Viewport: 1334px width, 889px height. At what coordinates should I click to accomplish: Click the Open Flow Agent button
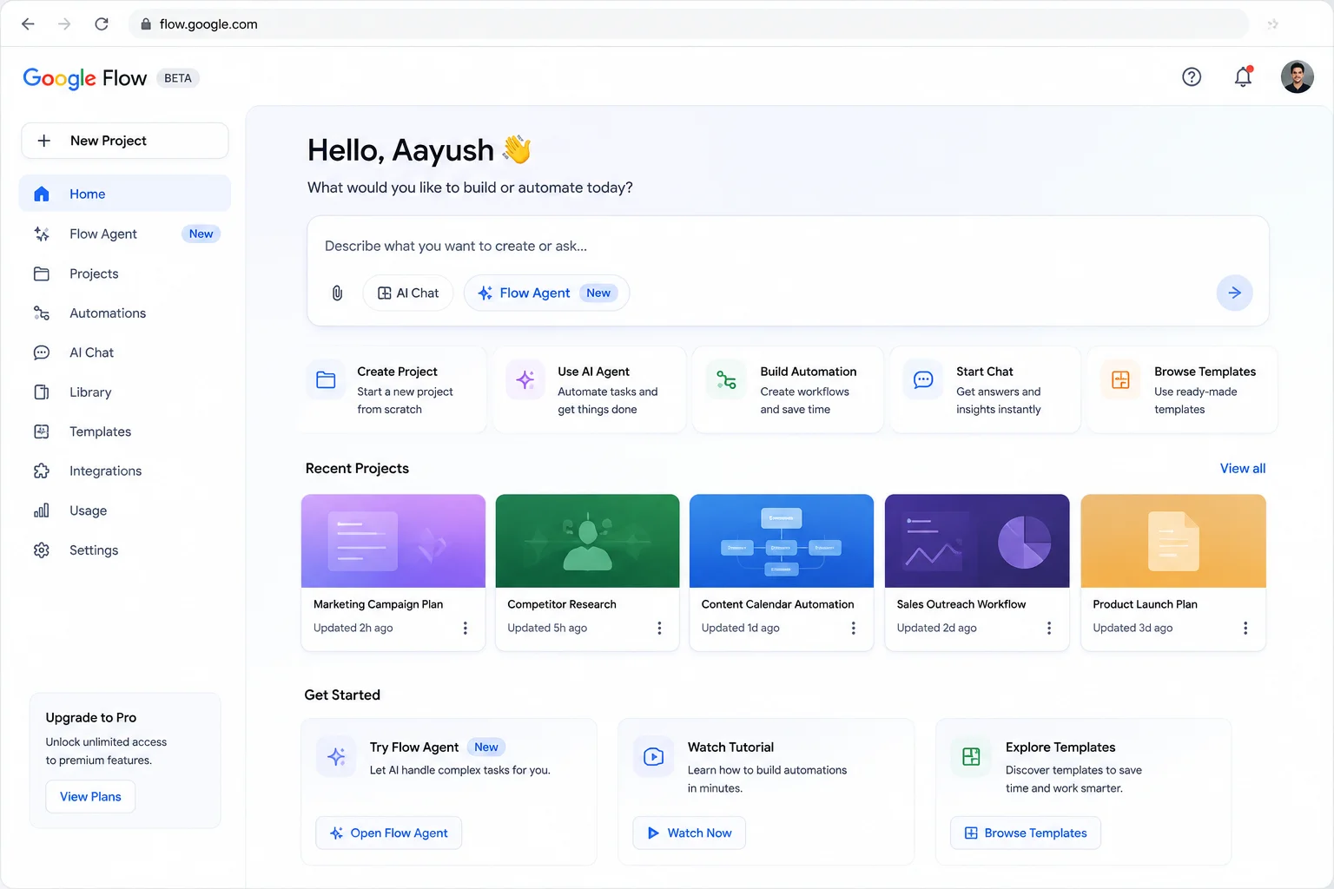pyautogui.click(x=388, y=833)
